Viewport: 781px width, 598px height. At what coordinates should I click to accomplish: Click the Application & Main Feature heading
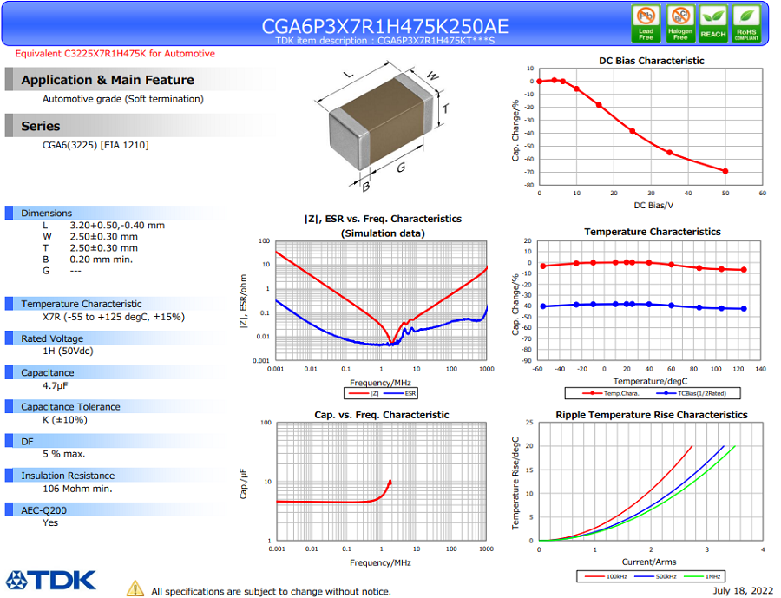pyautogui.click(x=108, y=80)
